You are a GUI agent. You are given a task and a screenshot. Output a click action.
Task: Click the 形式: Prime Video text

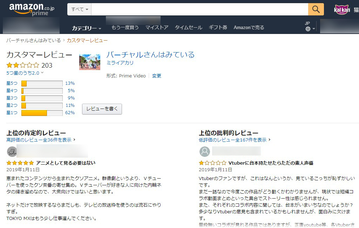126,76
